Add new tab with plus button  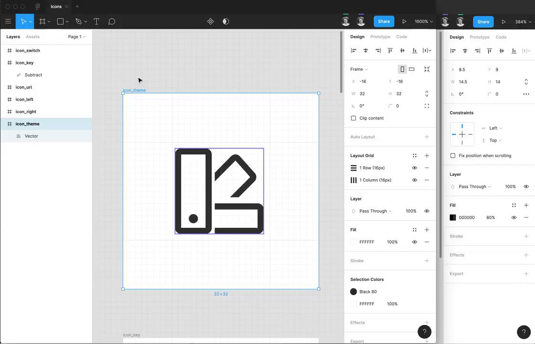[77, 7]
